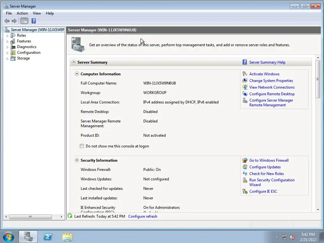The height and width of the screenshot is (243, 324).
Task: Click the Server Summary Help link
Action: [x=267, y=62]
